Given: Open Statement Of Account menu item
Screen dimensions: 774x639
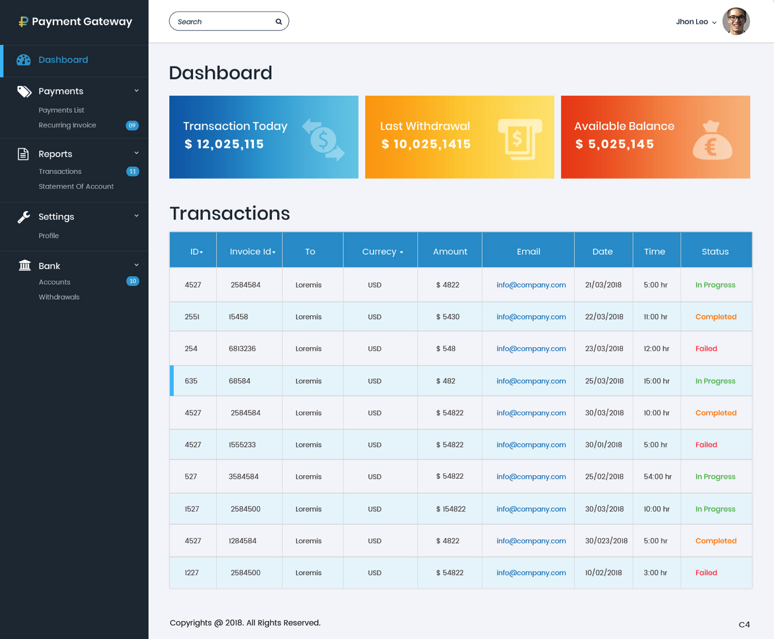Looking at the screenshot, I should tap(76, 187).
